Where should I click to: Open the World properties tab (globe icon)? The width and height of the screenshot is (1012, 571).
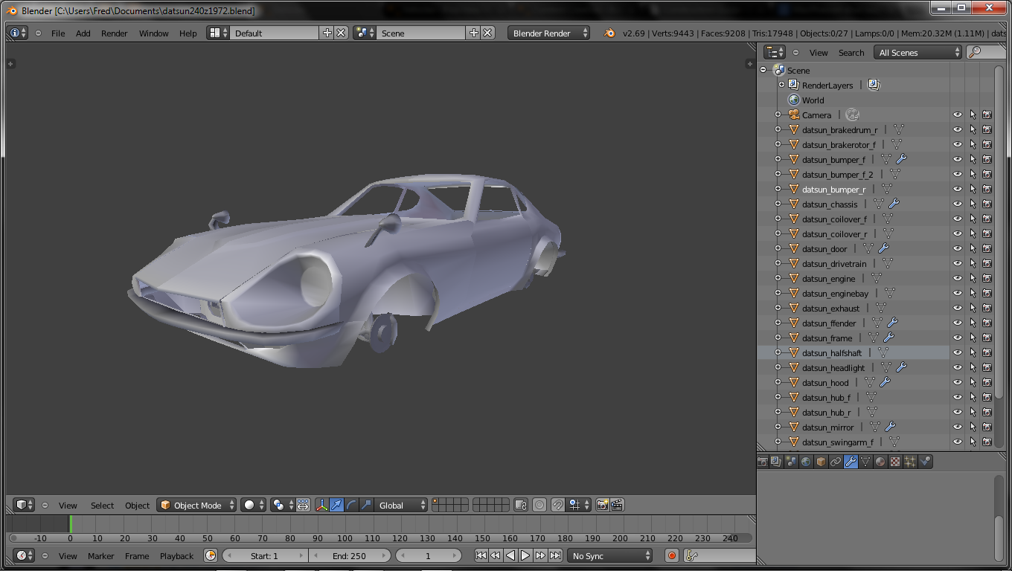tap(806, 462)
